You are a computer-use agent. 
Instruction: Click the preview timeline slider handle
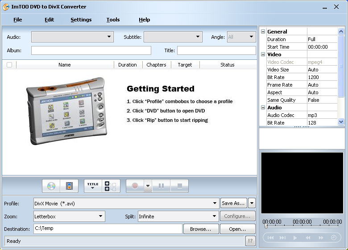[x=266, y=226]
